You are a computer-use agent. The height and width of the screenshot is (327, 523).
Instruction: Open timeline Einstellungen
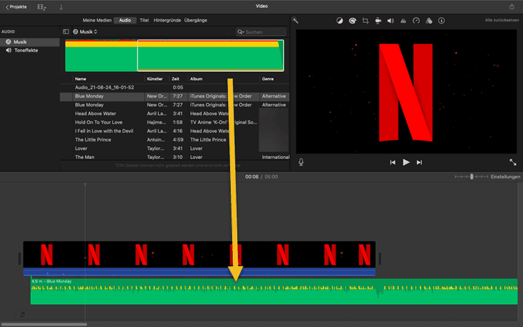[x=505, y=176]
